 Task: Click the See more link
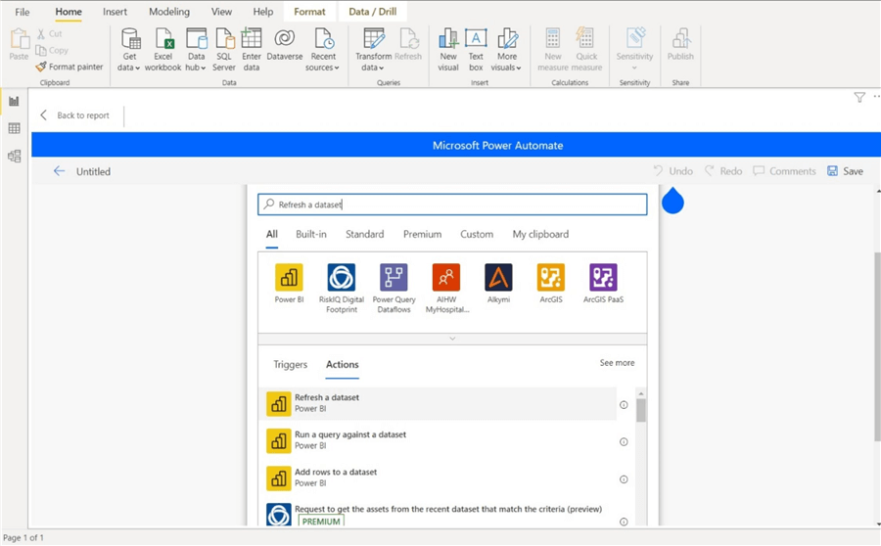coord(617,363)
